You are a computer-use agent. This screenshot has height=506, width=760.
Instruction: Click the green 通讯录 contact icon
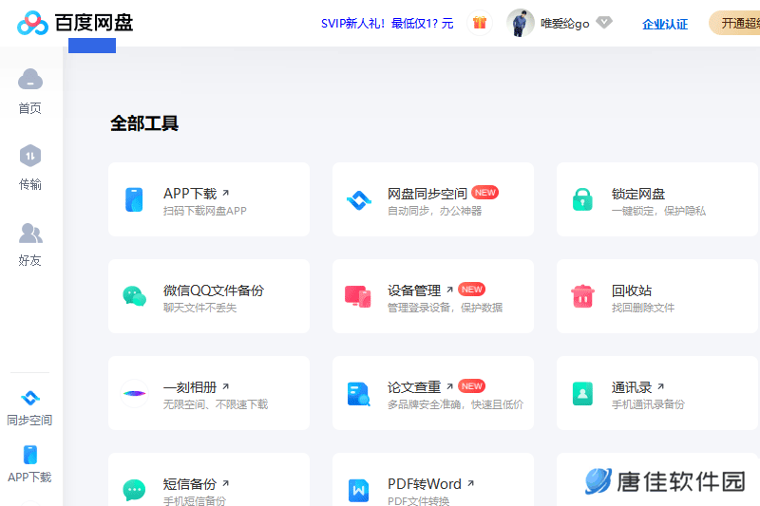[582, 393]
